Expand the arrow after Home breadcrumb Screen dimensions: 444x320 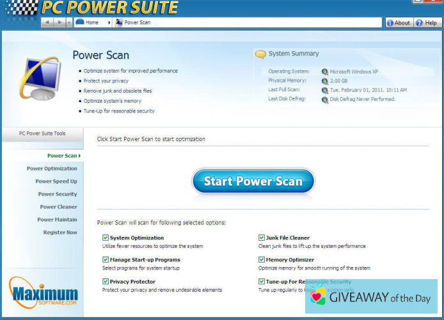coord(109,22)
